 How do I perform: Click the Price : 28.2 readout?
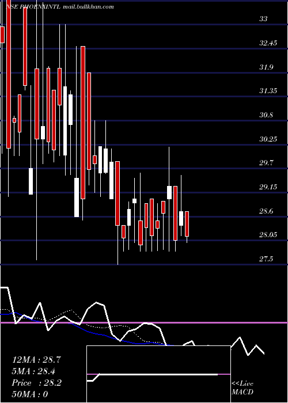coord(36,383)
